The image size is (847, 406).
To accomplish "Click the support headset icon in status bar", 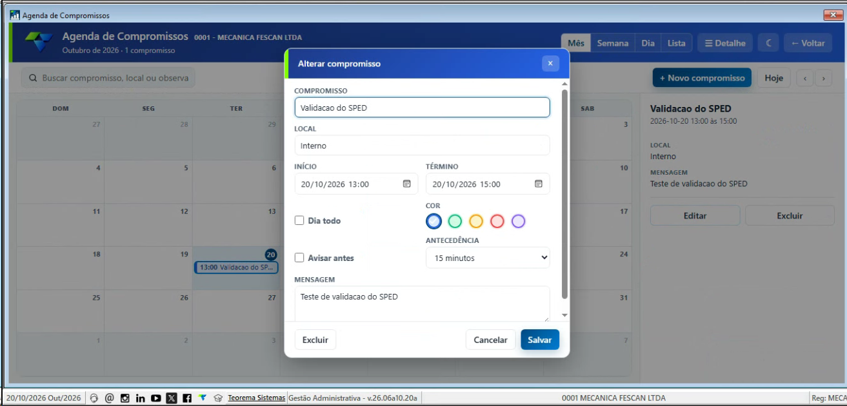I will 94,398.
